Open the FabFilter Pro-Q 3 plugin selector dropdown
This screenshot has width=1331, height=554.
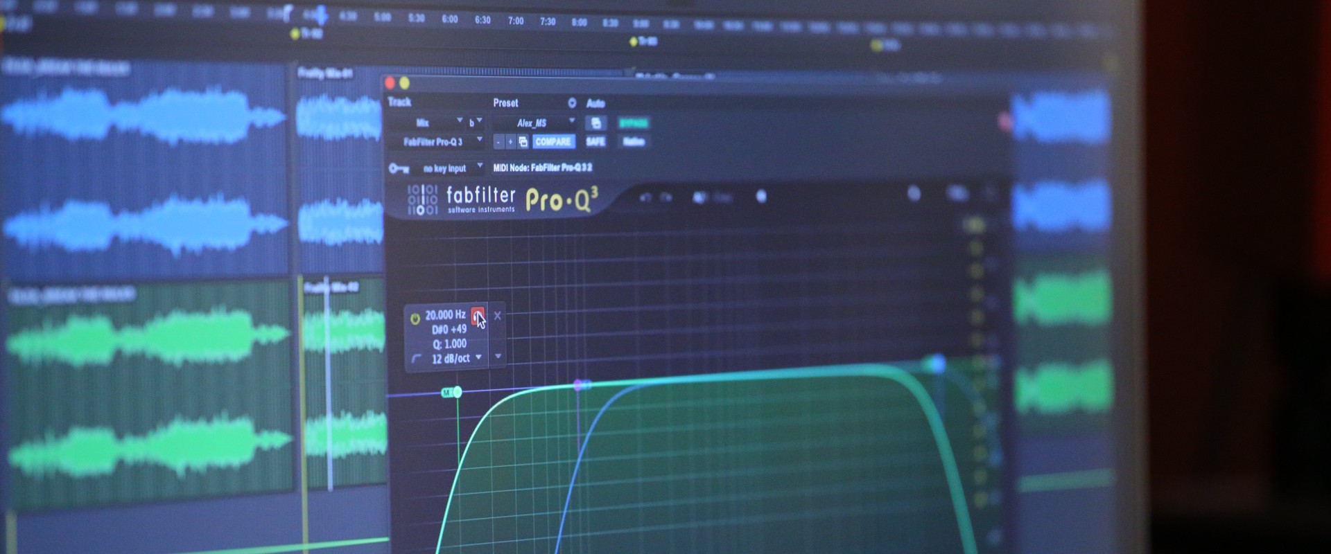pyautogui.click(x=436, y=142)
